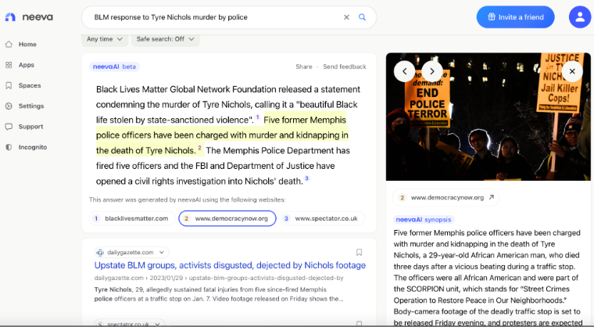Open democracynow.org external link icon
Image resolution: width=594 pixels, height=327 pixels.
(492, 198)
